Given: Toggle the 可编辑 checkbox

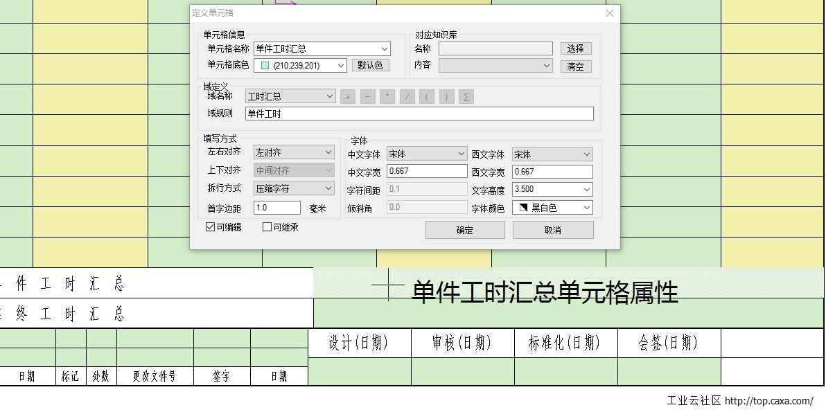Looking at the screenshot, I should [211, 227].
